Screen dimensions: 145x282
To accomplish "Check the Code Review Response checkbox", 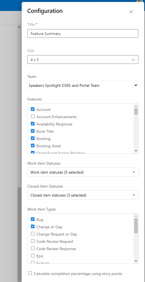I will 33,248.
